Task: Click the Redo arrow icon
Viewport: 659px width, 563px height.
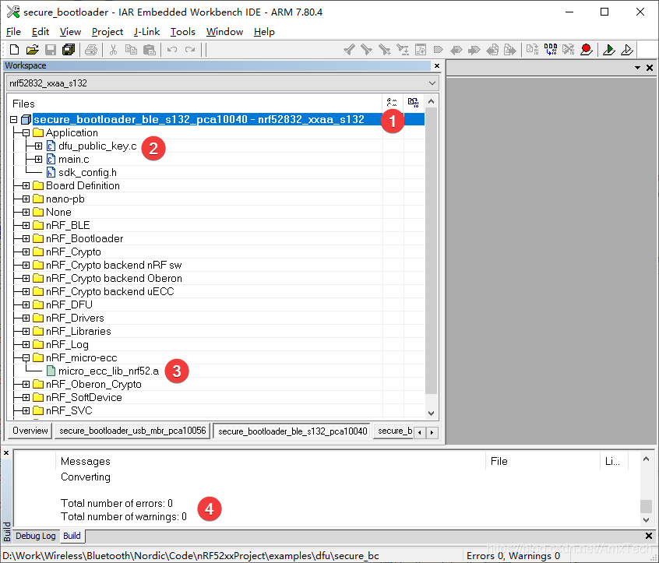Action: click(190, 50)
